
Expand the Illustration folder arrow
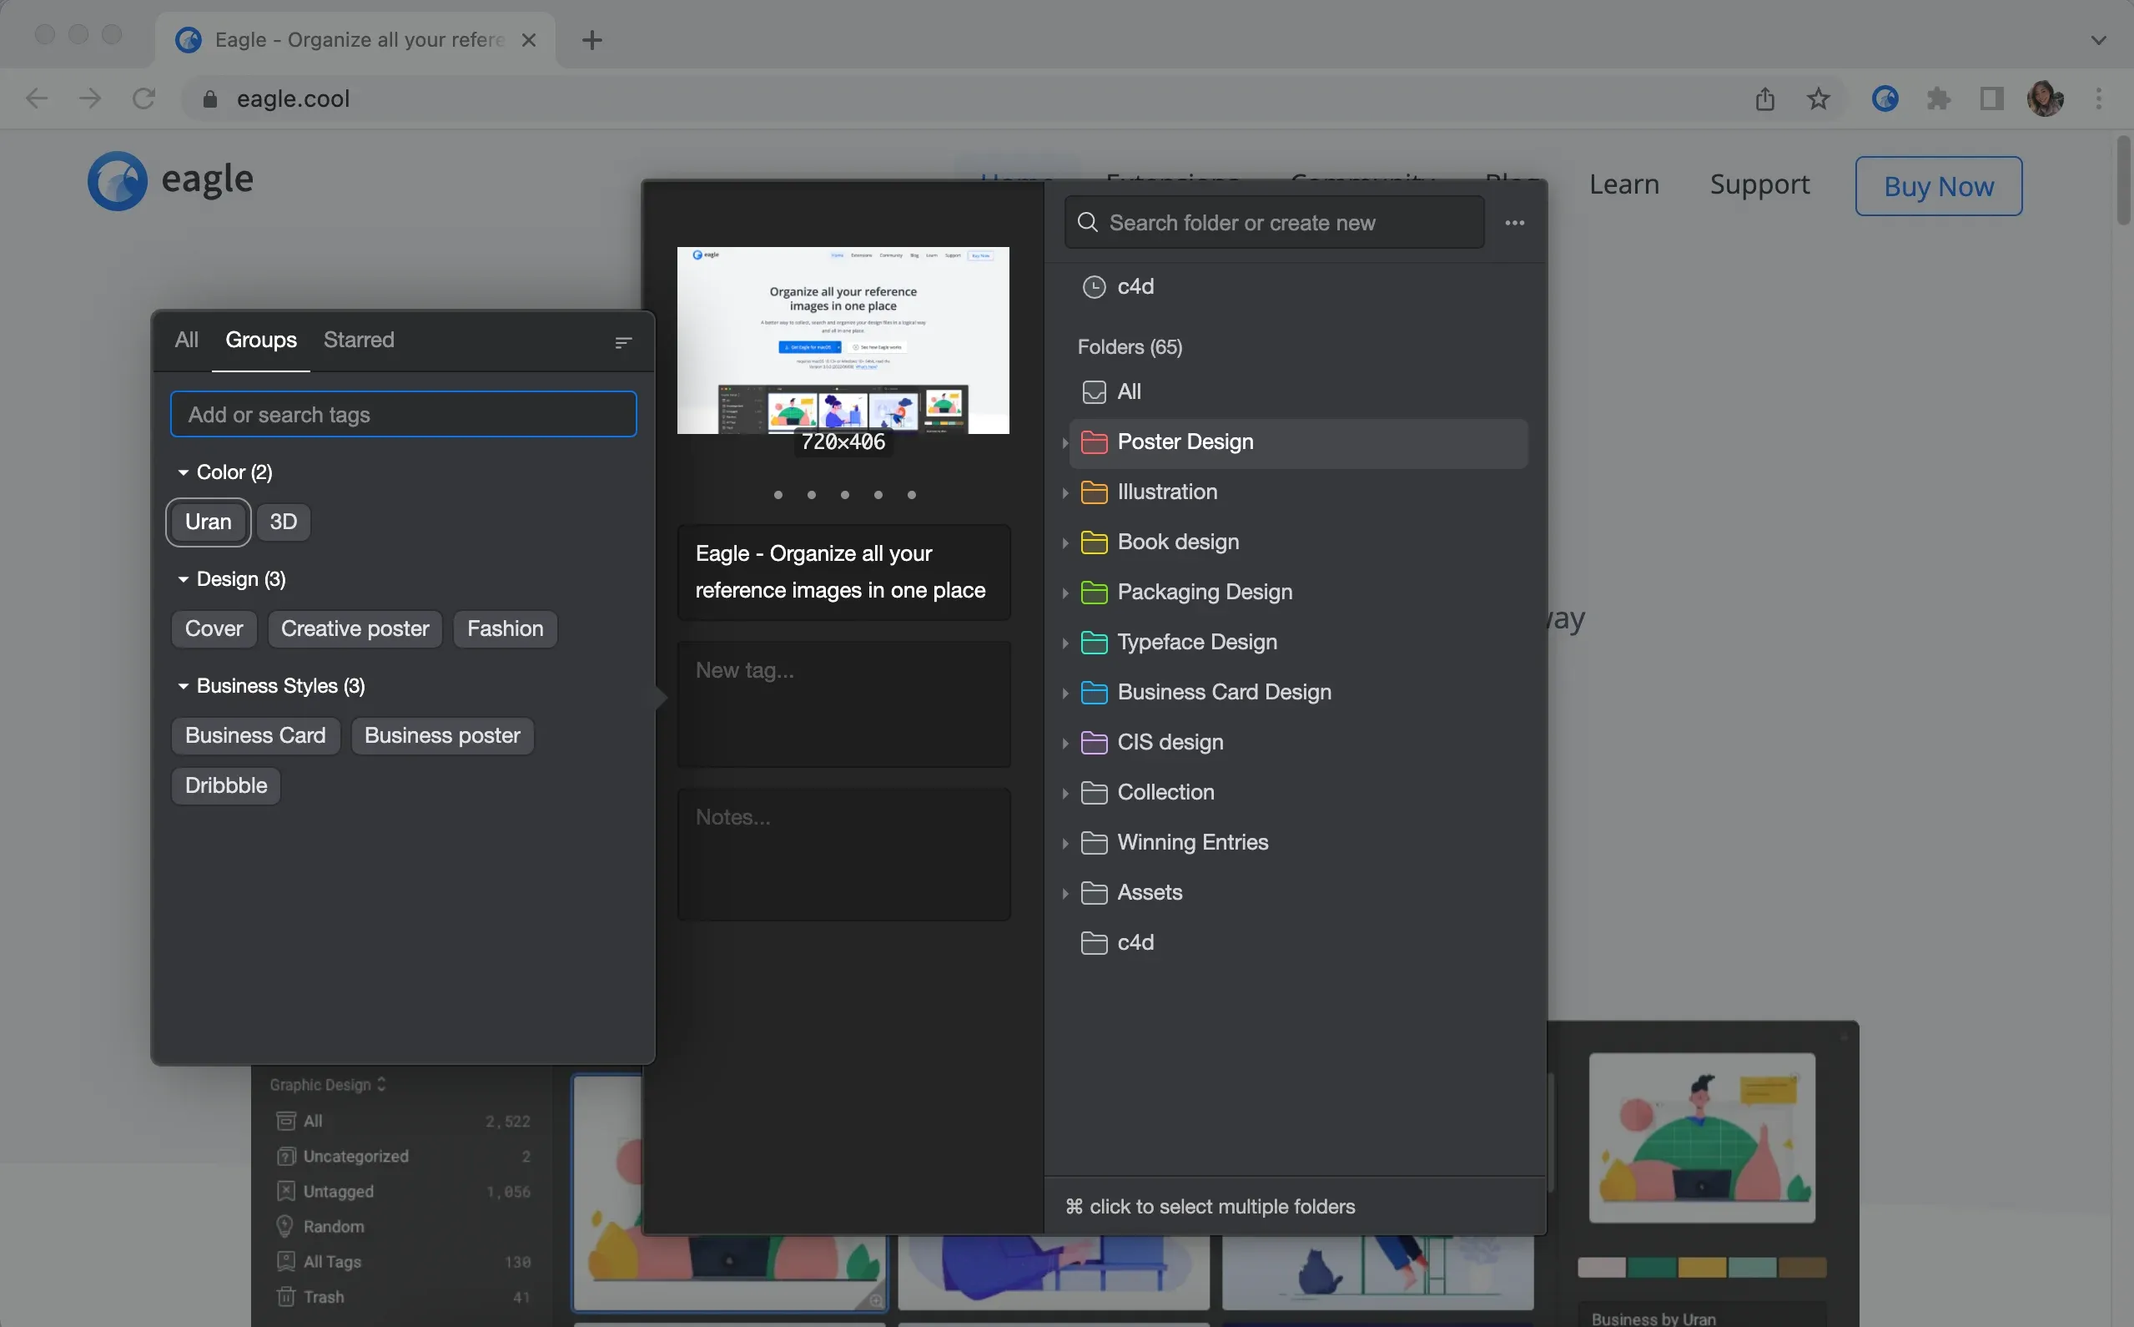pos(1064,493)
